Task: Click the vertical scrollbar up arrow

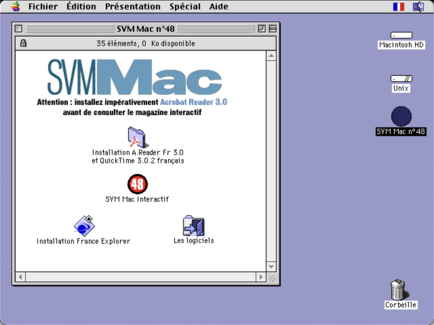Action: (x=271, y=56)
